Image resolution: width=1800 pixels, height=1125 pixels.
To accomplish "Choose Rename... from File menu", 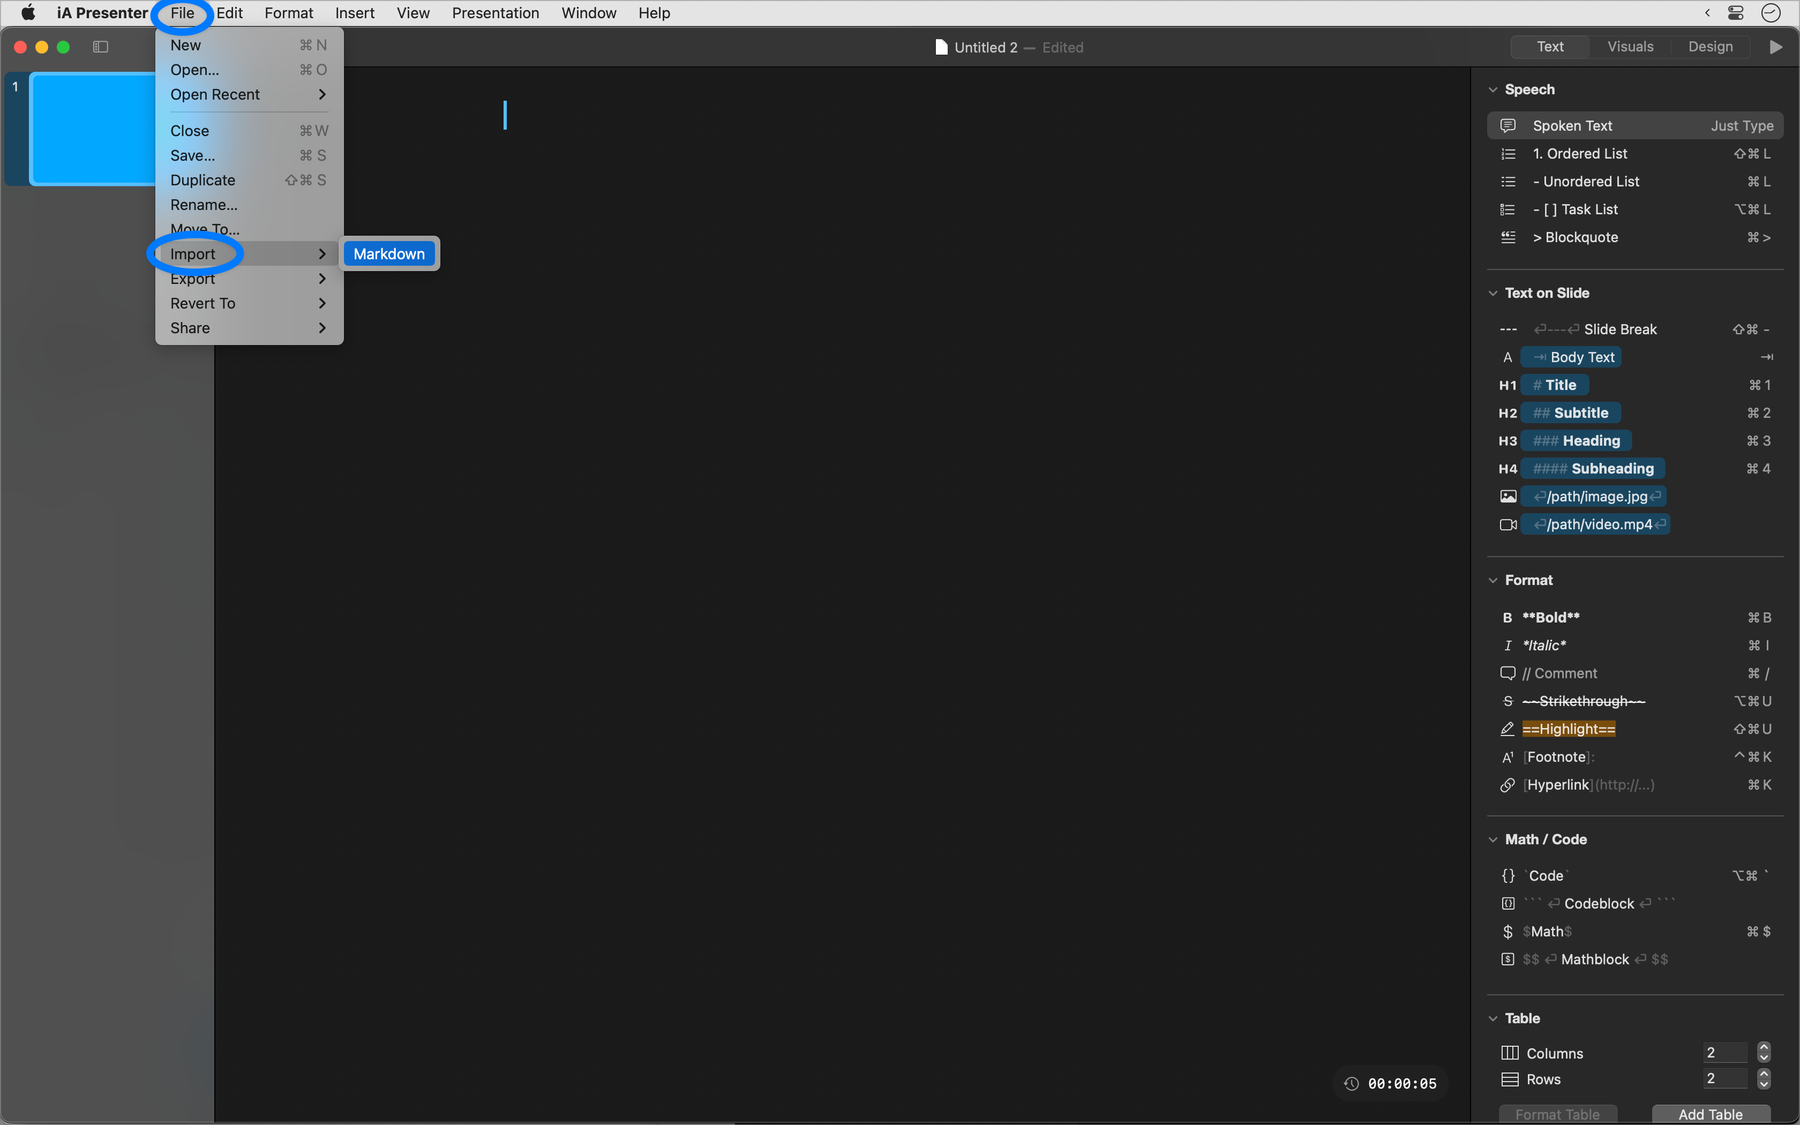I will 249,205.
